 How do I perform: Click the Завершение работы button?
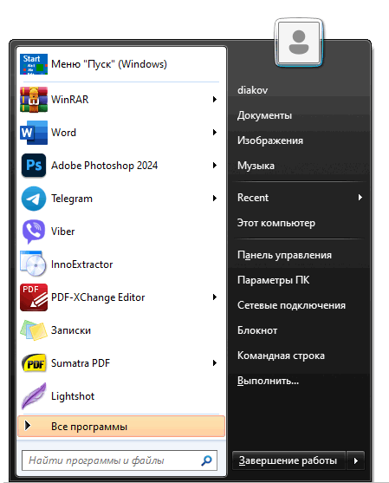click(289, 460)
